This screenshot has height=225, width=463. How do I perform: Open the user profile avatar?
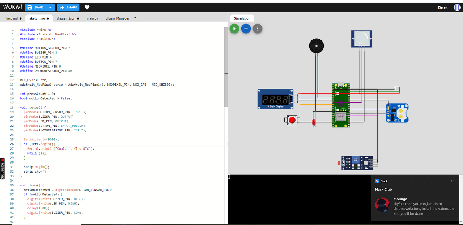tap(457, 8)
